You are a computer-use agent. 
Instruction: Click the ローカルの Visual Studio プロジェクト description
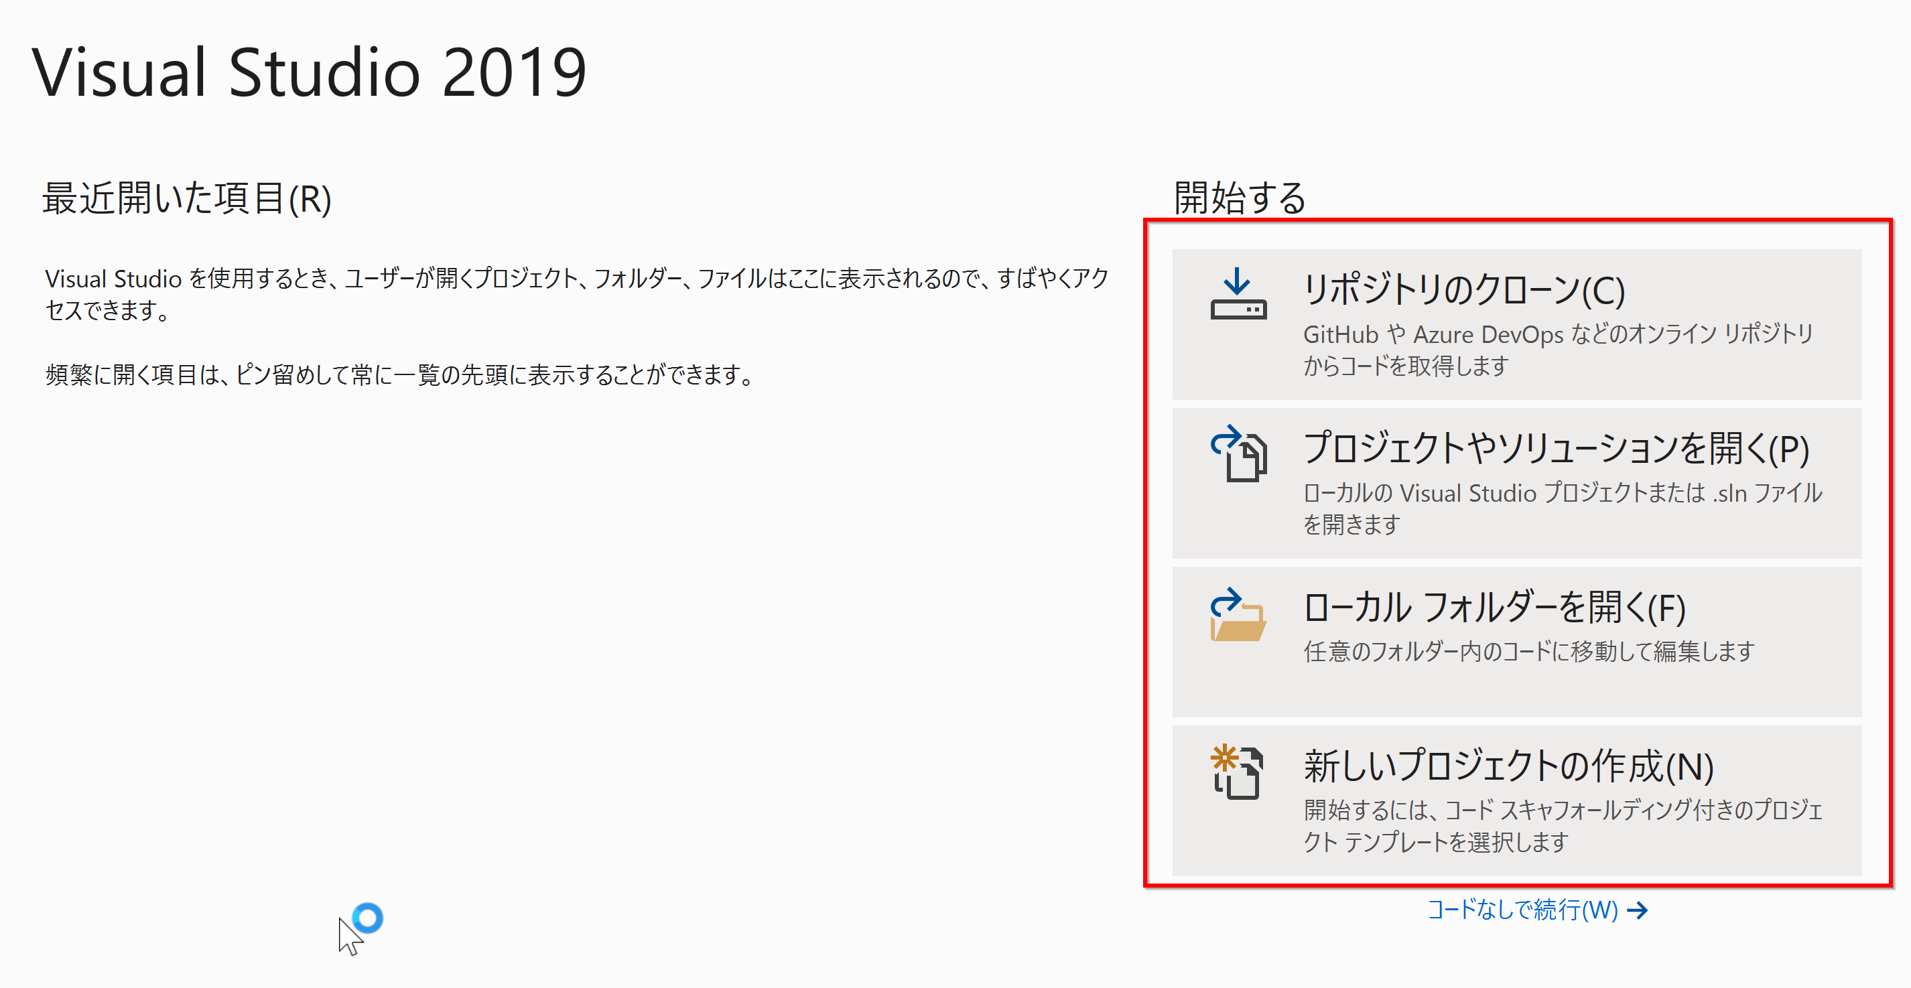pos(1563,508)
